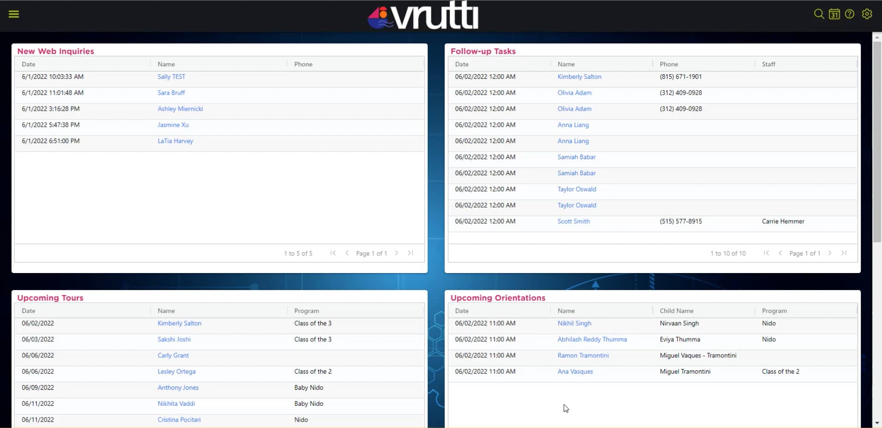The image size is (882, 428).
Task: Go to previous page in New Web Inquiries
Action: pyautogui.click(x=347, y=253)
